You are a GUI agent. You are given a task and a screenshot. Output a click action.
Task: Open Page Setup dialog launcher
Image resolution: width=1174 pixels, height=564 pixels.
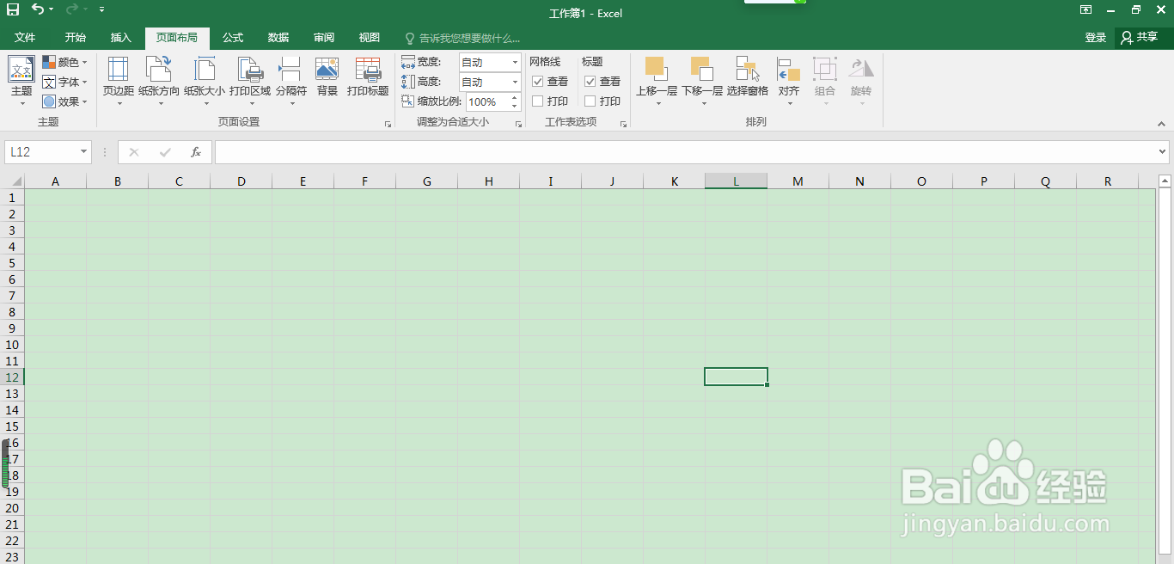(x=388, y=125)
